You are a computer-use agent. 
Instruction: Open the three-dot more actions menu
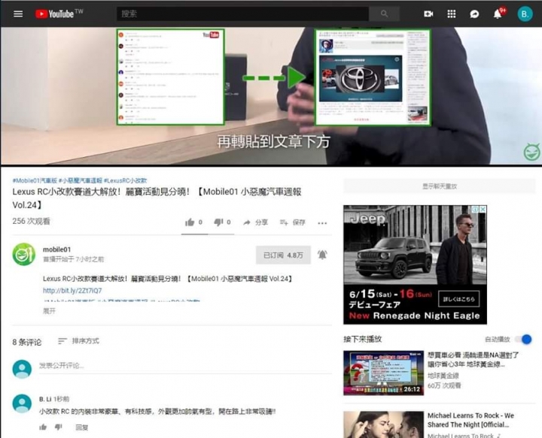[322, 223]
